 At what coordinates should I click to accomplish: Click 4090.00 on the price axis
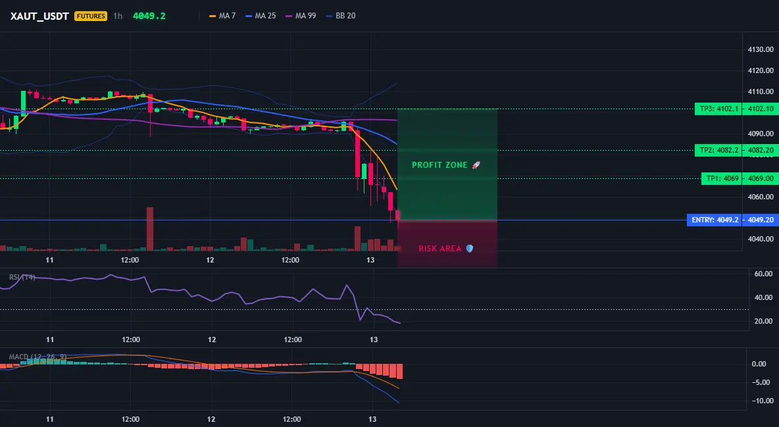(761, 134)
